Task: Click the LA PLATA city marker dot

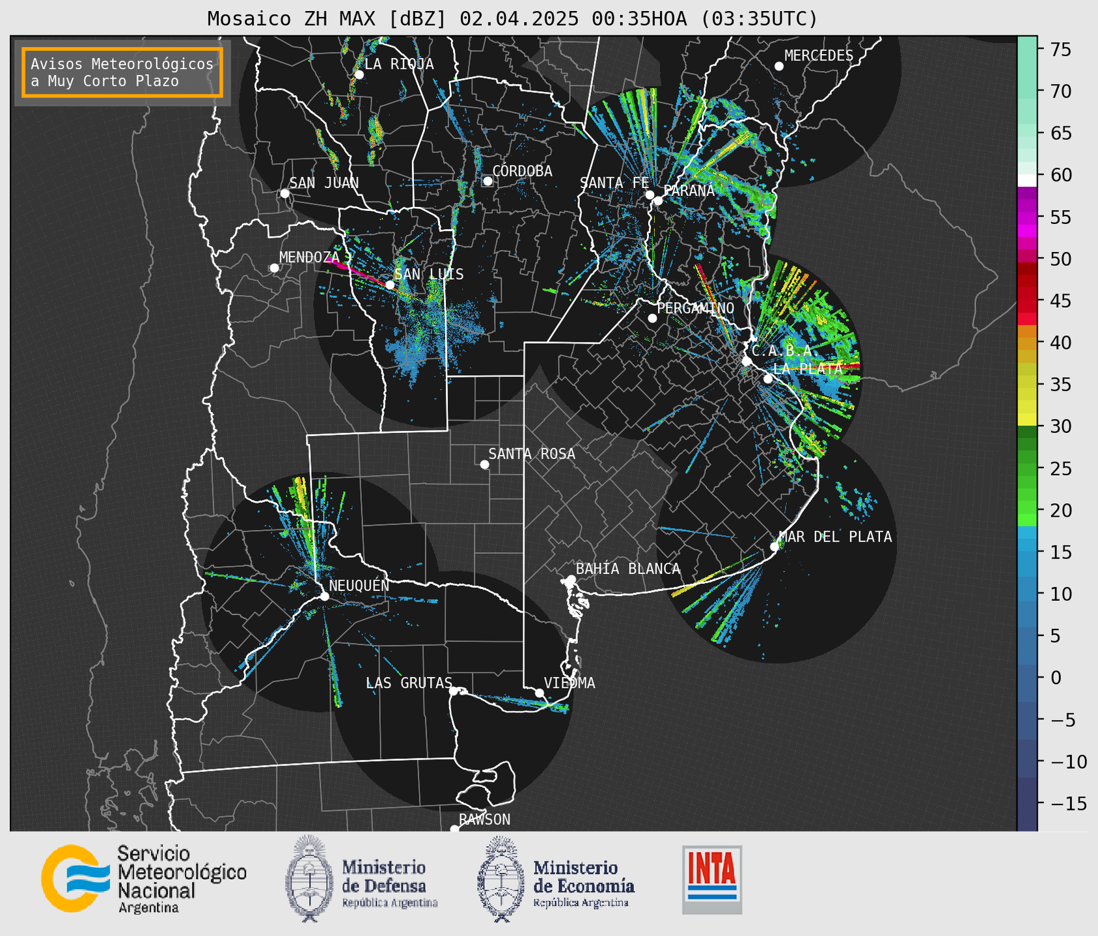Action: point(768,379)
